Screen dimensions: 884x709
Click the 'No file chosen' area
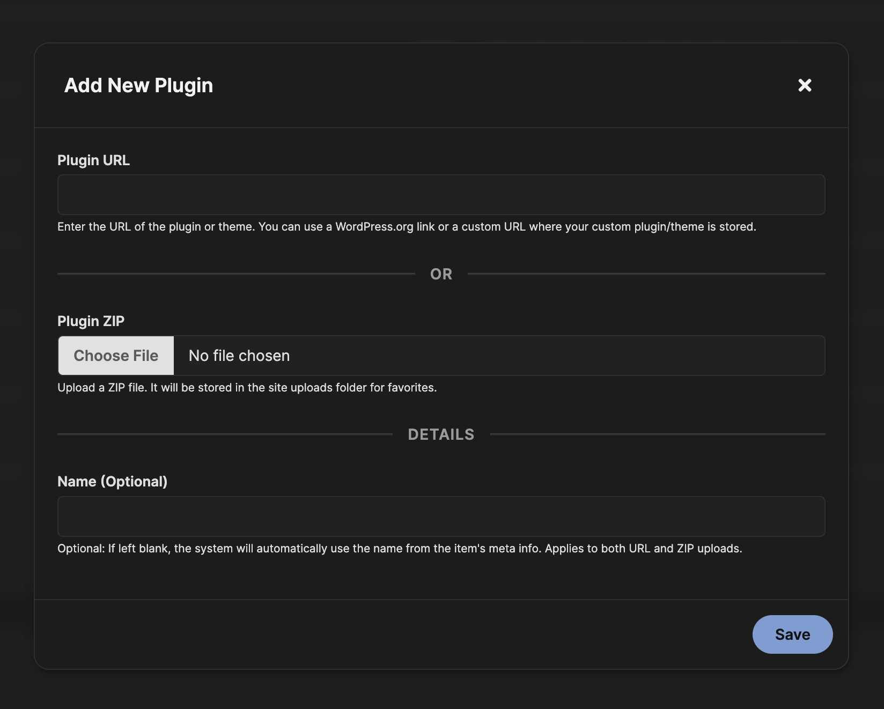click(x=238, y=355)
